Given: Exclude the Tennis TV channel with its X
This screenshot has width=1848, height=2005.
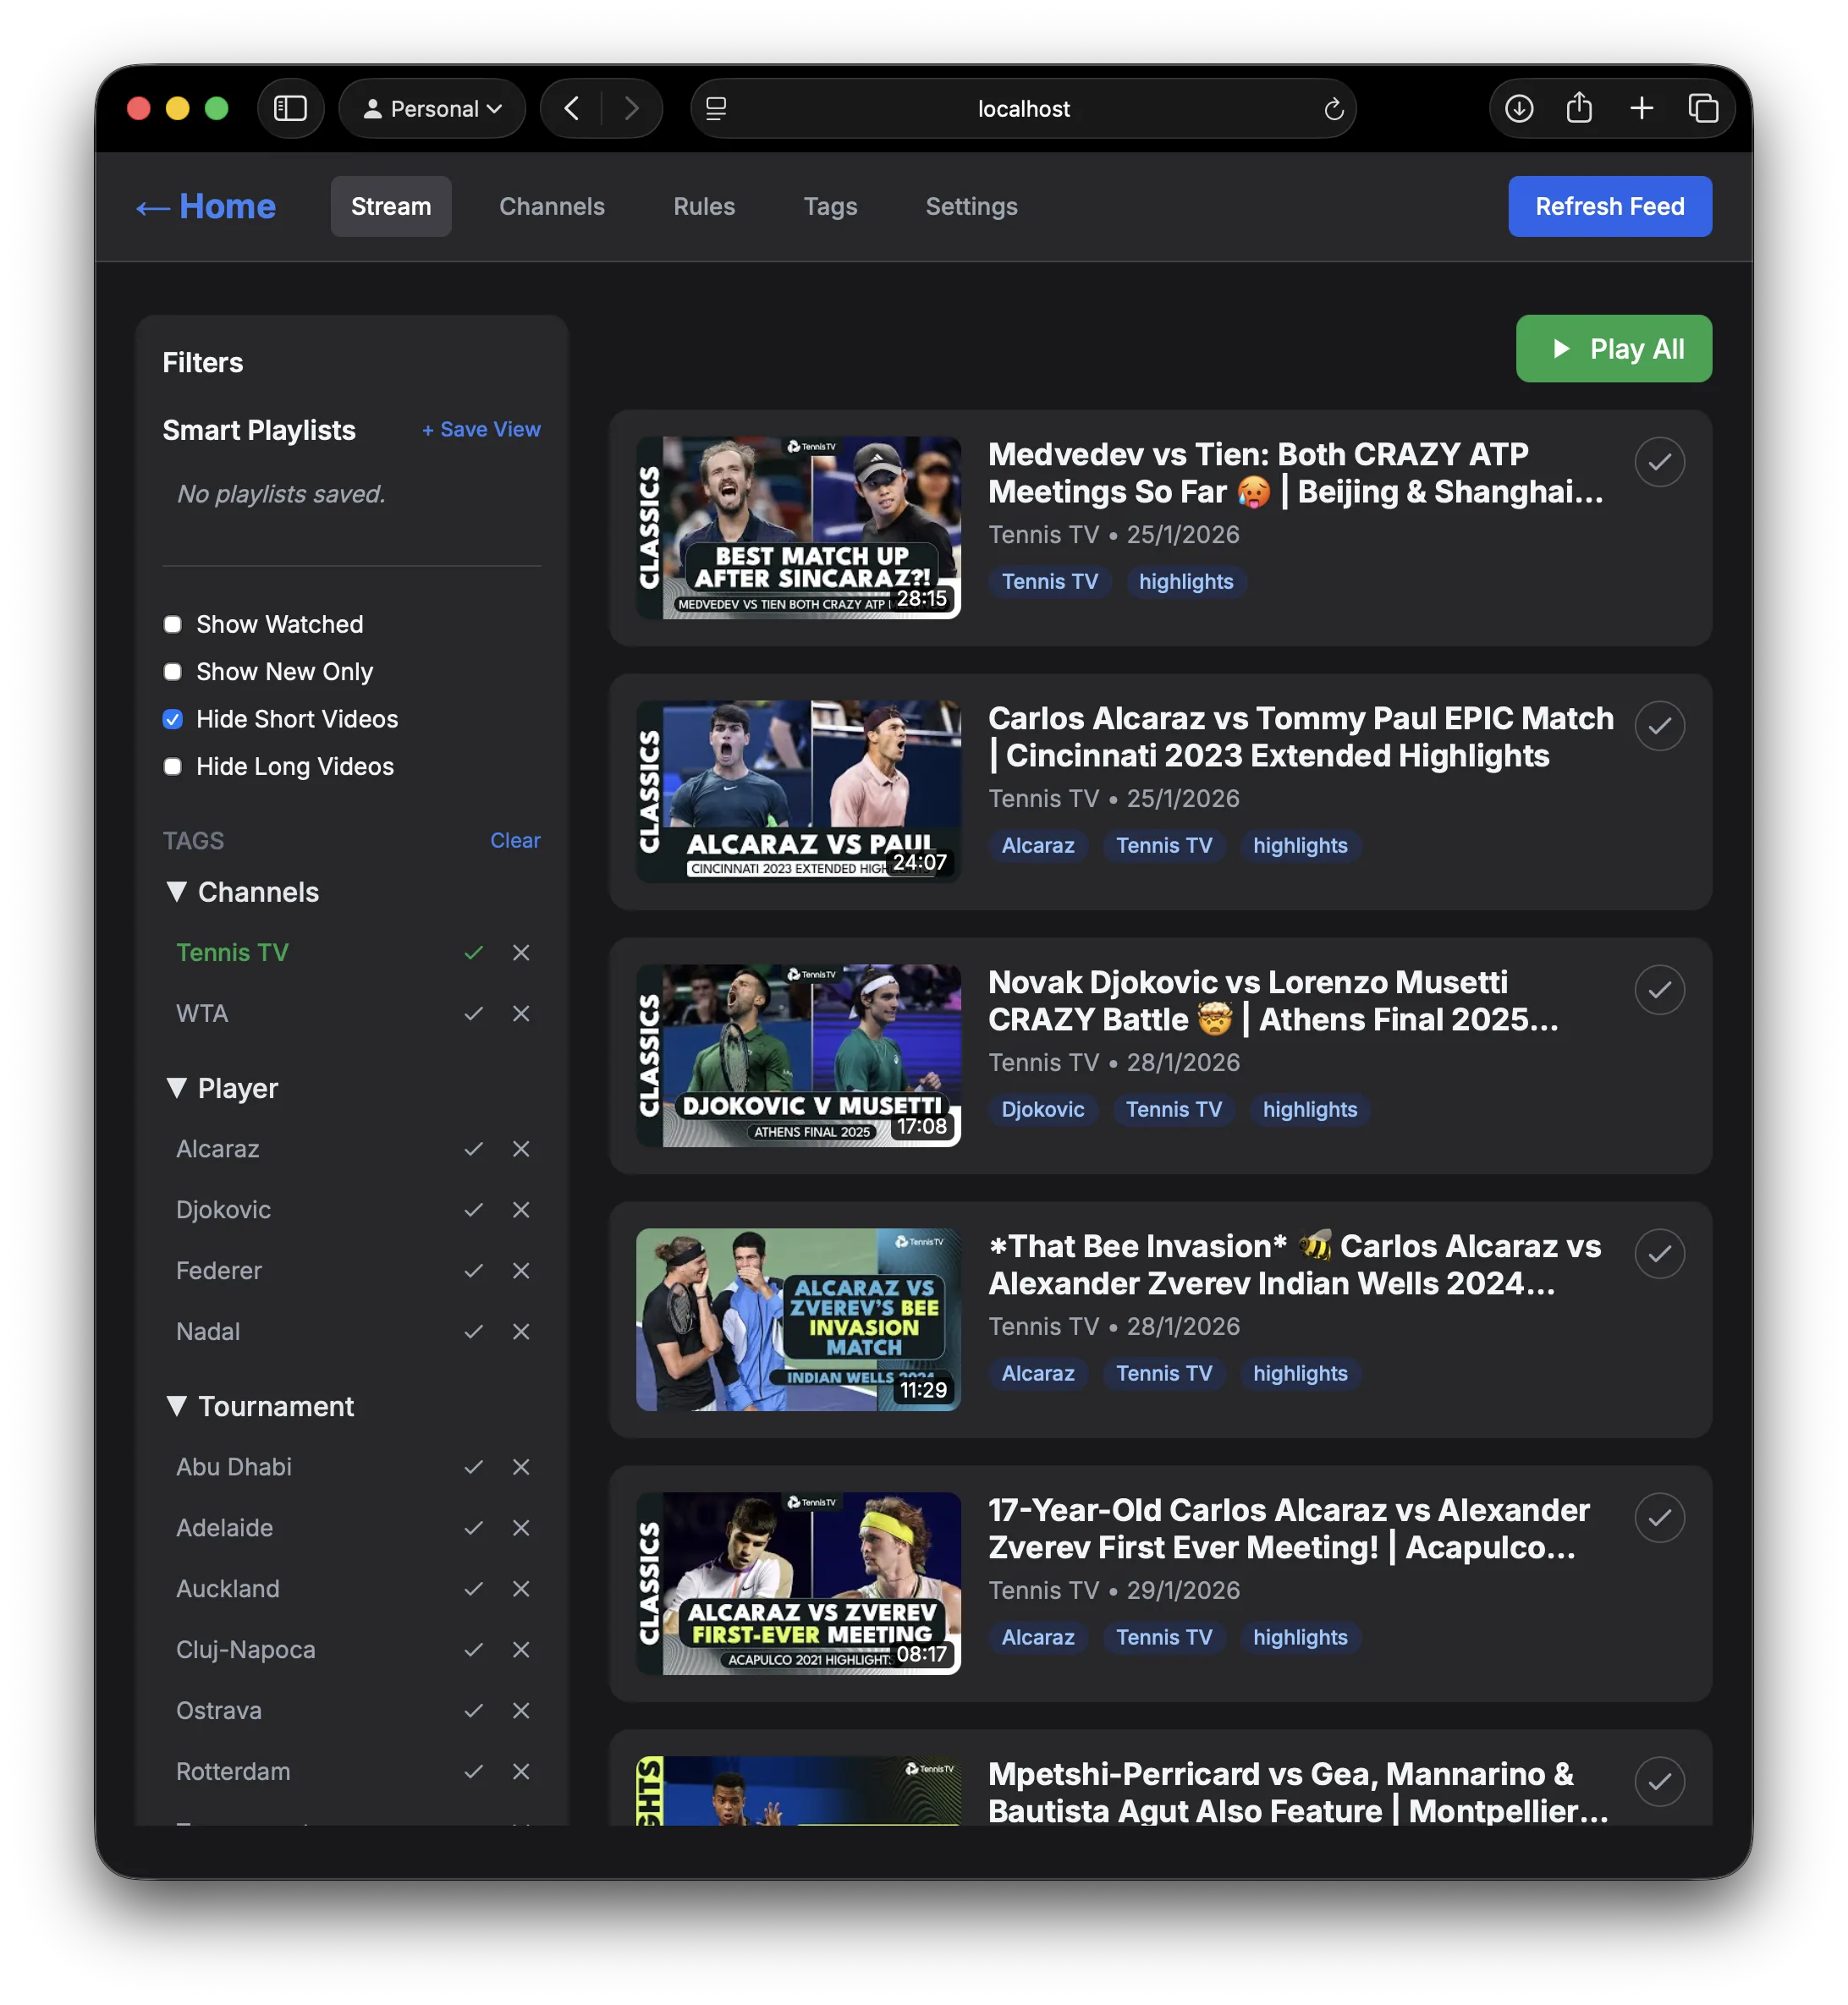Looking at the screenshot, I should [x=521, y=953].
